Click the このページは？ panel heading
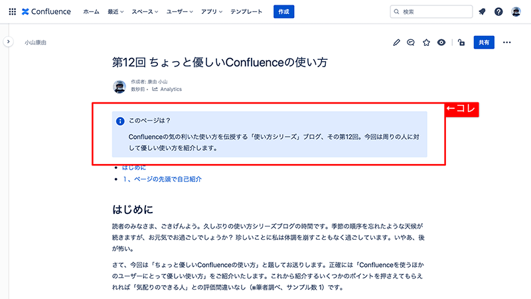The image size is (531, 299). coord(149,121)
